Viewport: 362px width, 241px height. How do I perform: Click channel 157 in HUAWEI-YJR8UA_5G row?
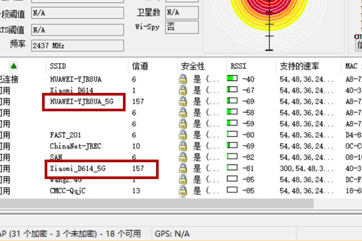[138, 101]
